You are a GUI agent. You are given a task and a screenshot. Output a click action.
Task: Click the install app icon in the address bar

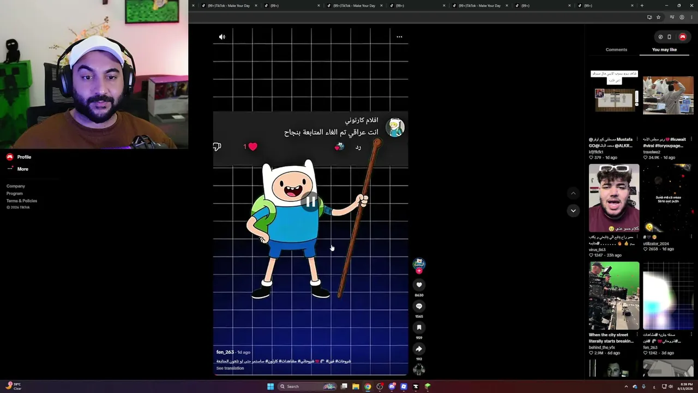[x=649, y=17]
